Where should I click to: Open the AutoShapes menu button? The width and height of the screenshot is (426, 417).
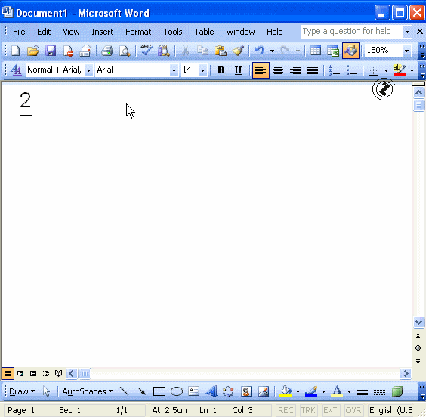[x=87, y=391]
